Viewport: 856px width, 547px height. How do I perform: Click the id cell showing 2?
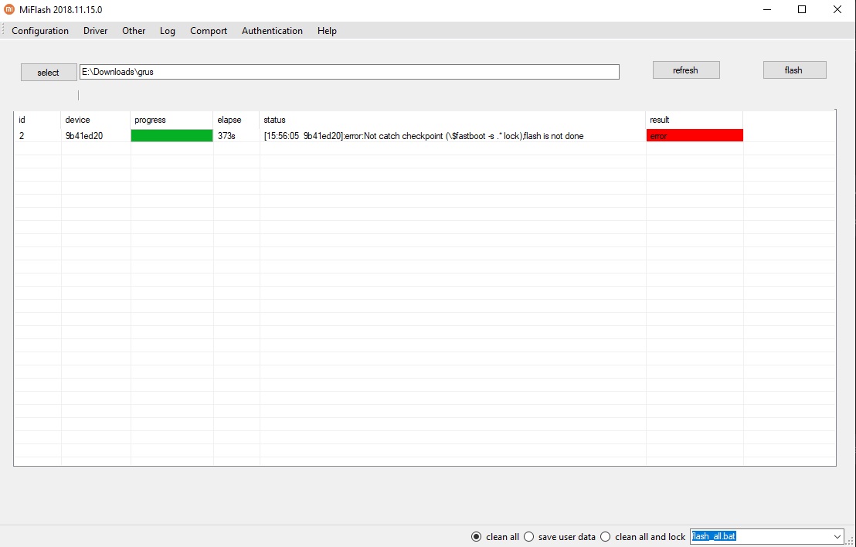click(x=22, y=136)
